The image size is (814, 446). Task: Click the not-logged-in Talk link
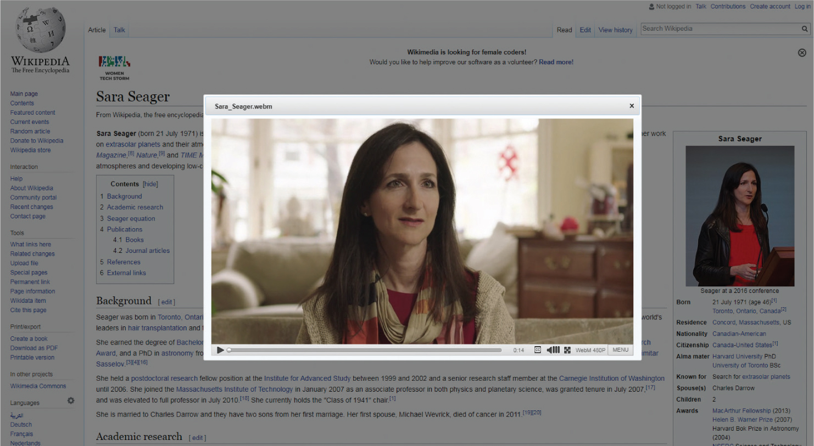tap(701, 7)
